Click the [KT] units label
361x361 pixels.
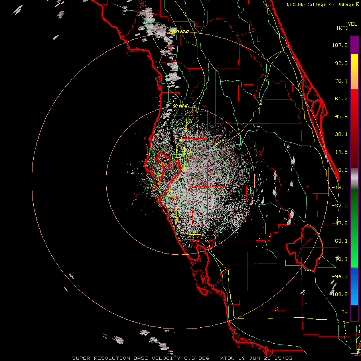click(342, 28)
